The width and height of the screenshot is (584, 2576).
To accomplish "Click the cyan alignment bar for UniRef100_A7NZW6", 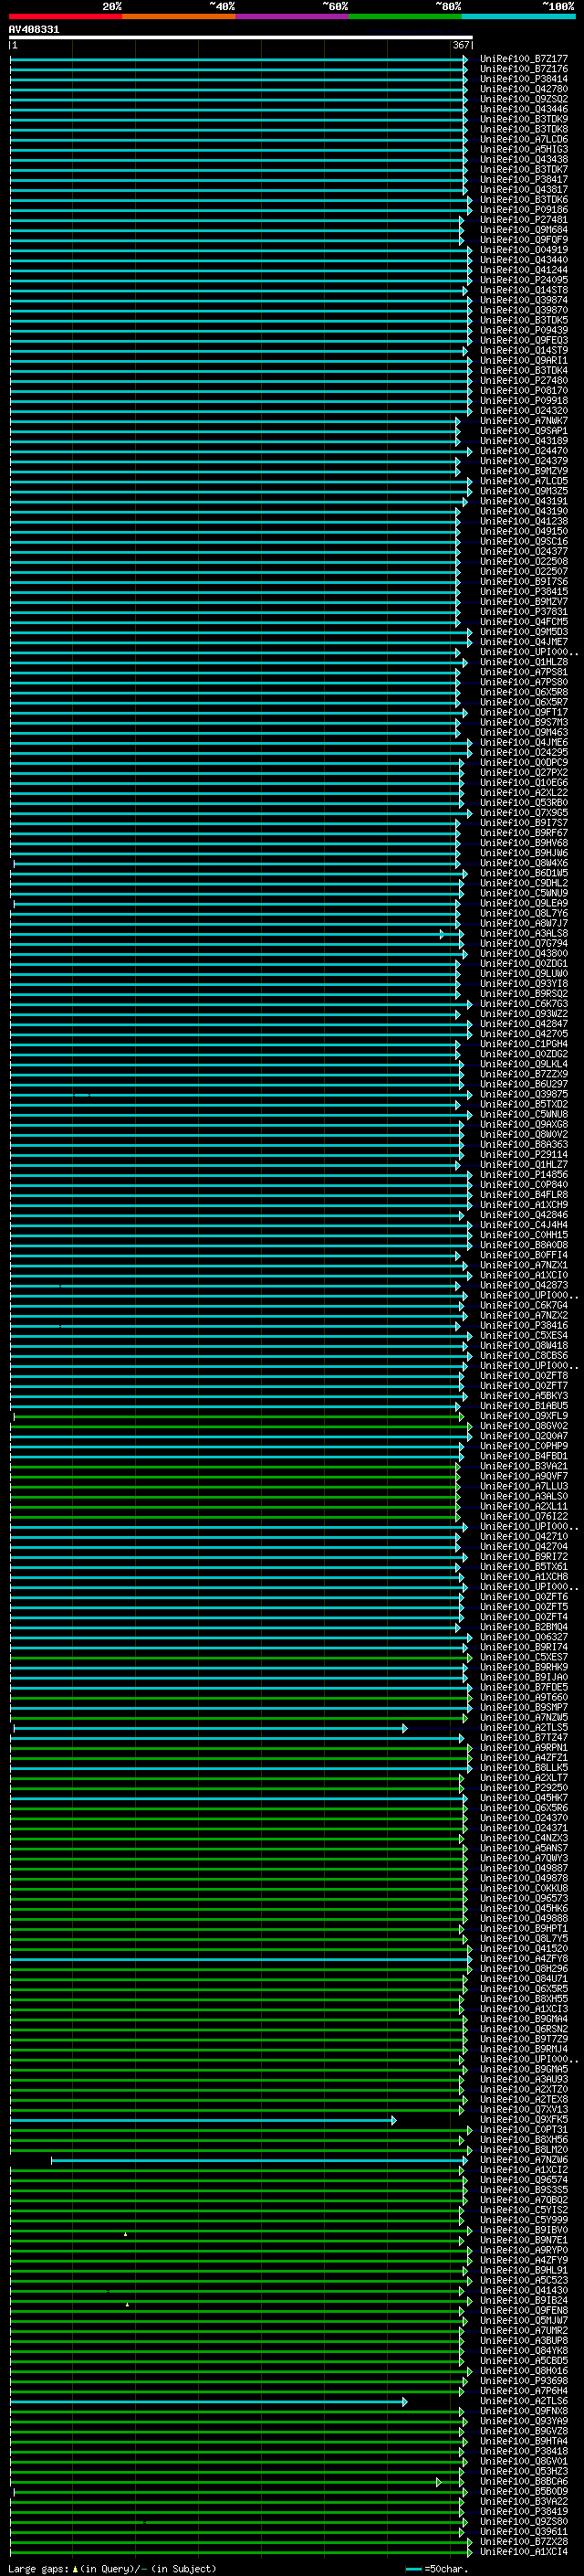I will pyautogui.click(x=258, y=2160).
